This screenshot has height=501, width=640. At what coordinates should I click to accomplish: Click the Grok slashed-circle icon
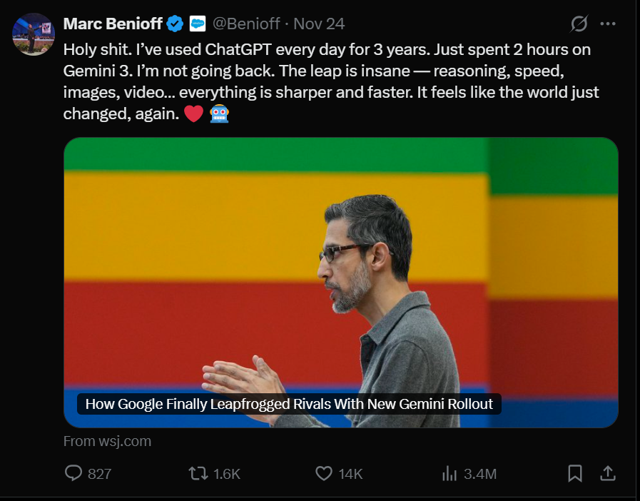coord(579,24)
